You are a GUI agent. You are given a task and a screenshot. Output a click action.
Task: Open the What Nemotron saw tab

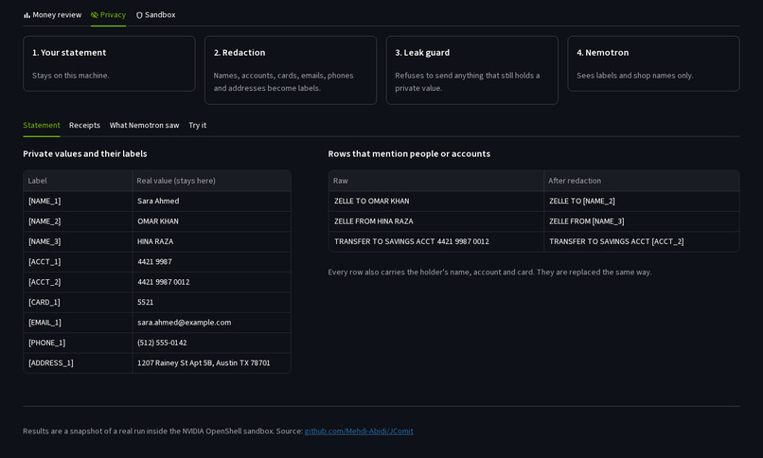pyautogui.click(x=144, y=126)
